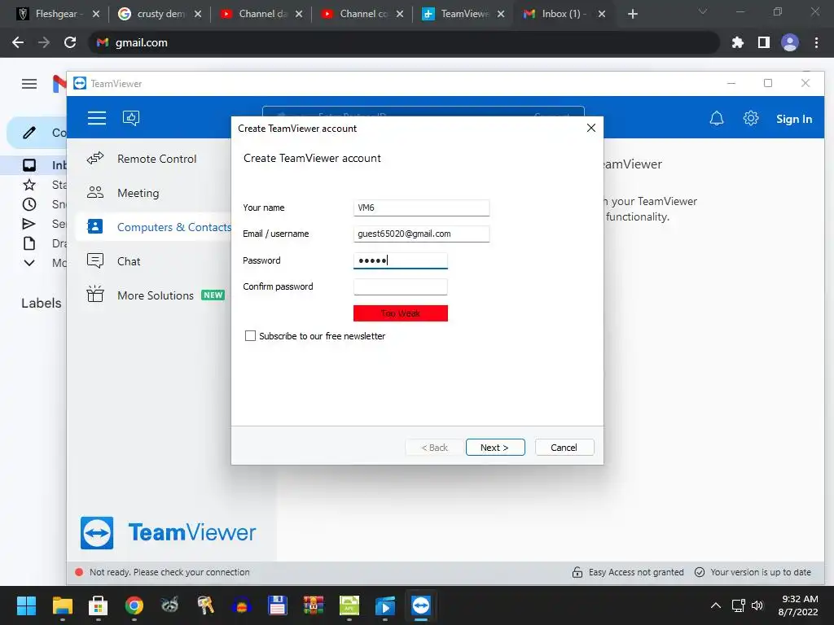Click the Cancel button in dialog
The height and width of the screenshot is (625, 834).
564,448
